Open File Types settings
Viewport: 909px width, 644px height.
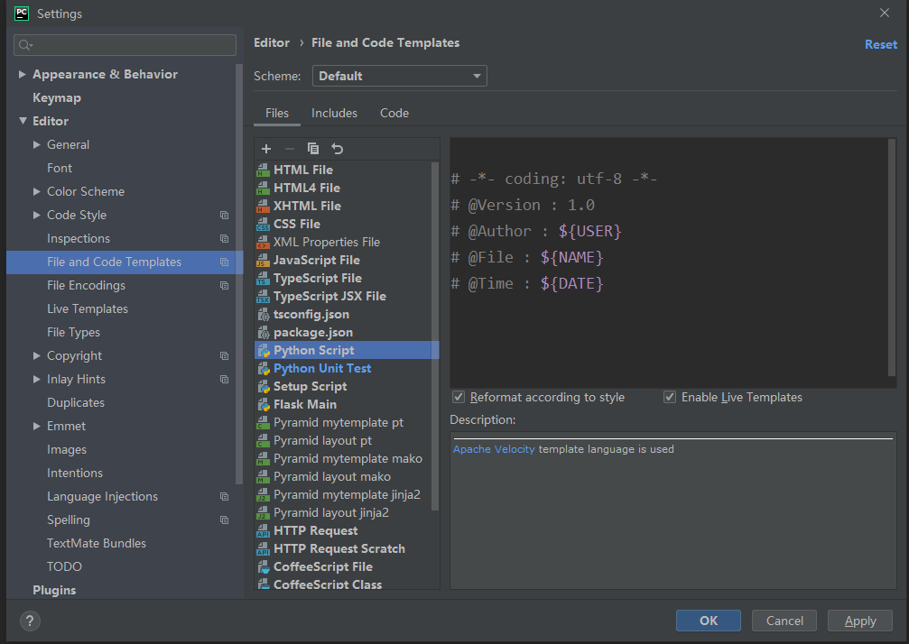tap(74, 333)
